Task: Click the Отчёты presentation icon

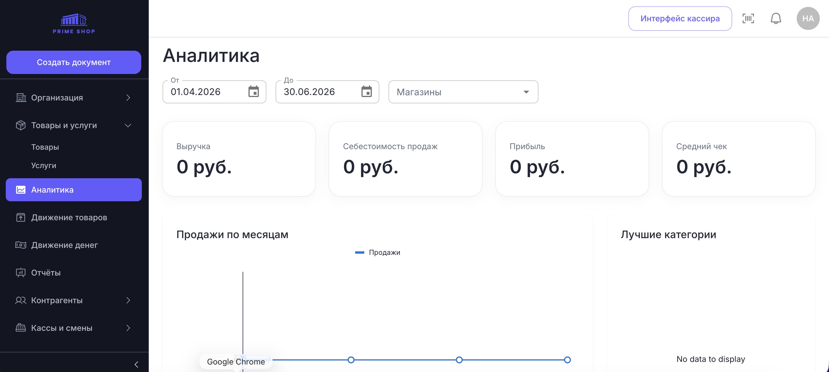Action: point(21,273)
